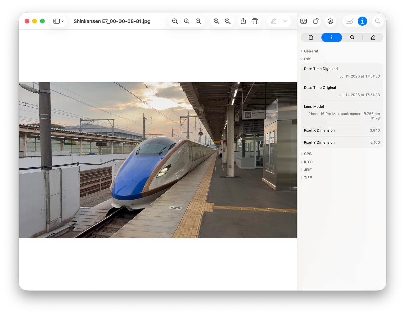Click the Shinkansen train photo

tap(158, 160)
